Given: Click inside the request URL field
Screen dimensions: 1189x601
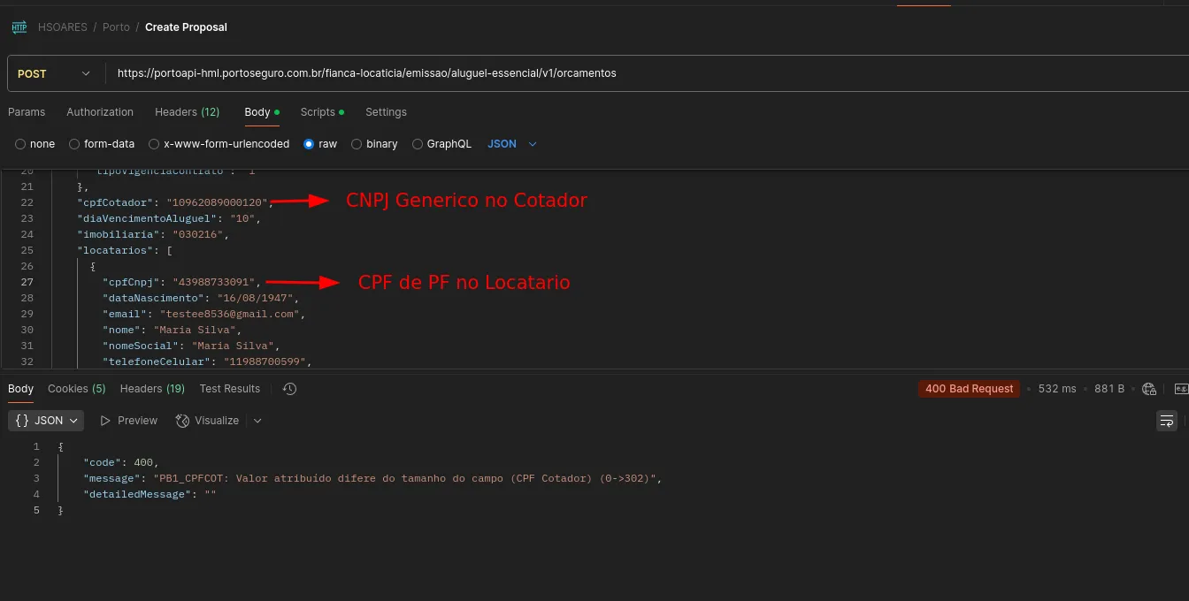Looking at the screenshot, I should (619, 74).
